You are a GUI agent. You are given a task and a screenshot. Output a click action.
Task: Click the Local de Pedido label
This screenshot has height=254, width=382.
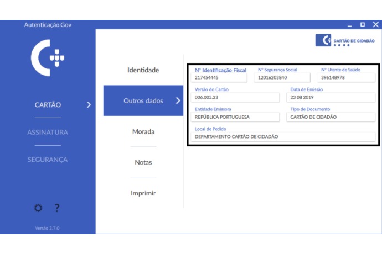point(210,129)
